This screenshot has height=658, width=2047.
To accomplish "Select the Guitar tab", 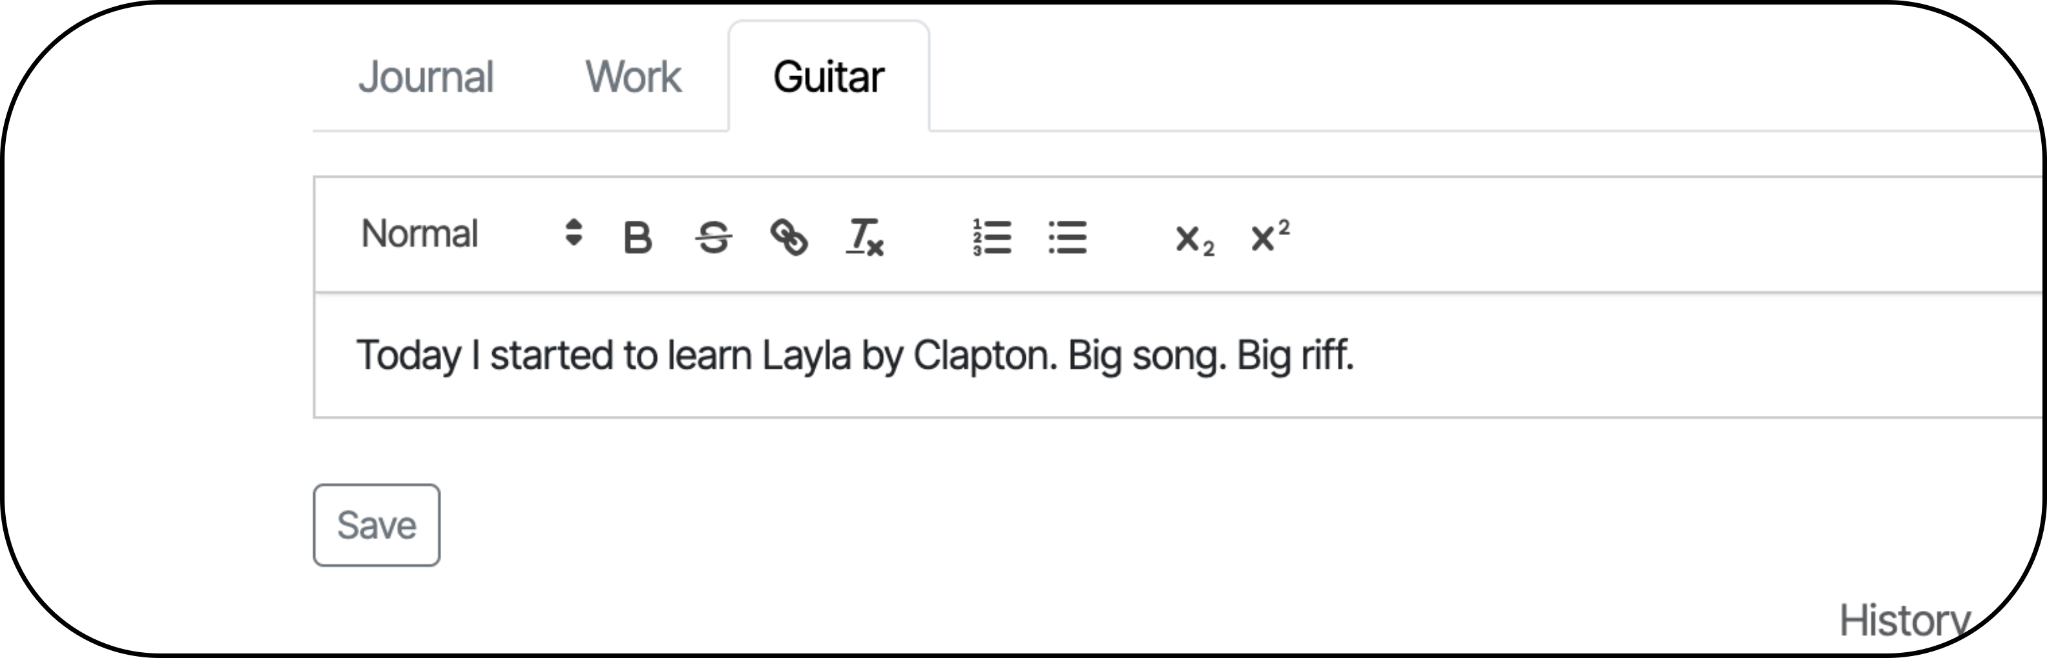I will click(828, 77).
